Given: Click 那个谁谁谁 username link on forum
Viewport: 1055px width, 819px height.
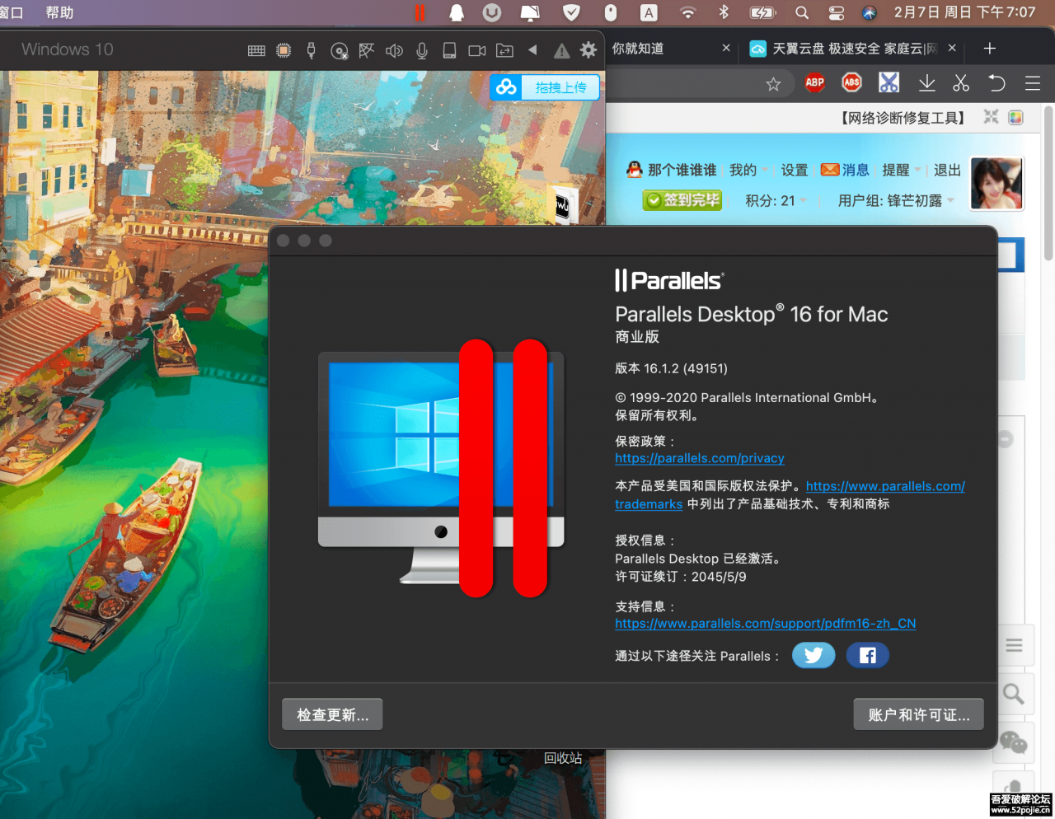Looking at the screenshot, I should click(682, 170).
